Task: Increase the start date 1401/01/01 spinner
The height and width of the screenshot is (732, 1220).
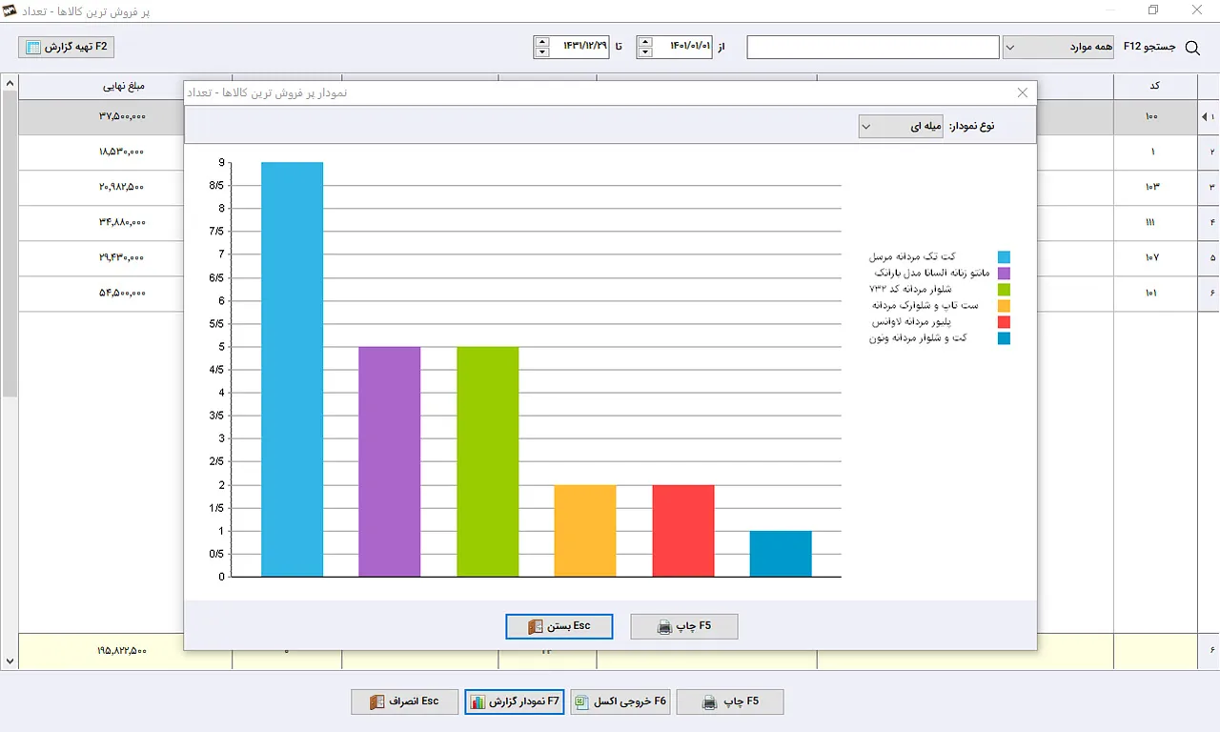Action: [645, 41]
